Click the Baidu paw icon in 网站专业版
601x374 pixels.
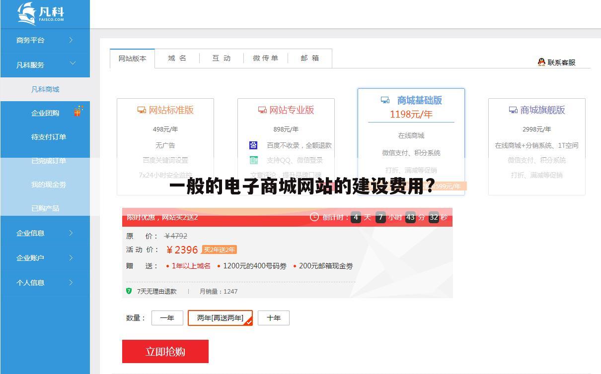coord(253,145)
